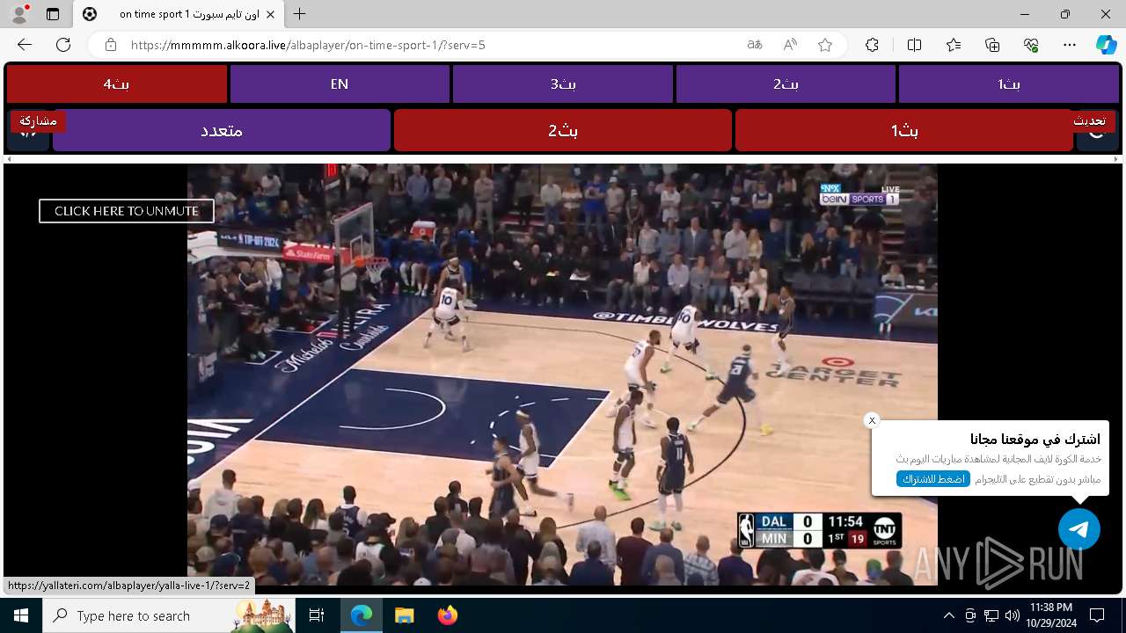Activate Read aloud icon
This screenshot has height=633, width=1126.
tap(790, 45)
